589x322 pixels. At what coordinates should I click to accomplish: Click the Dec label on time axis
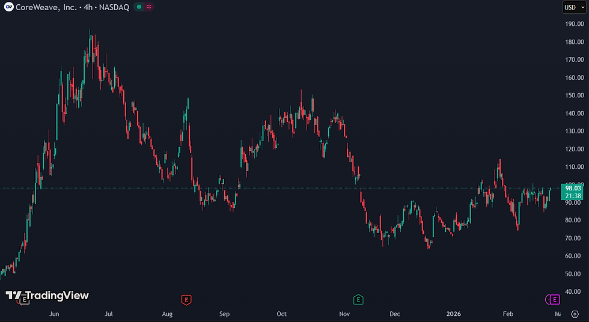(395, 314)
